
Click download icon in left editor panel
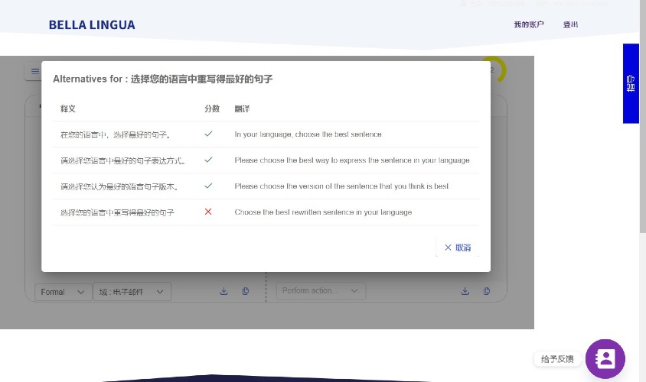coord(223,291)
